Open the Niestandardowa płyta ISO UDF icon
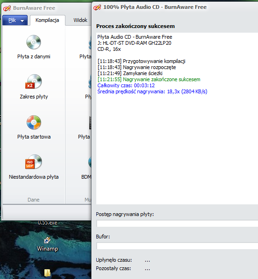The height and width of the screenshot is (279, 258). tap(34, 162)
